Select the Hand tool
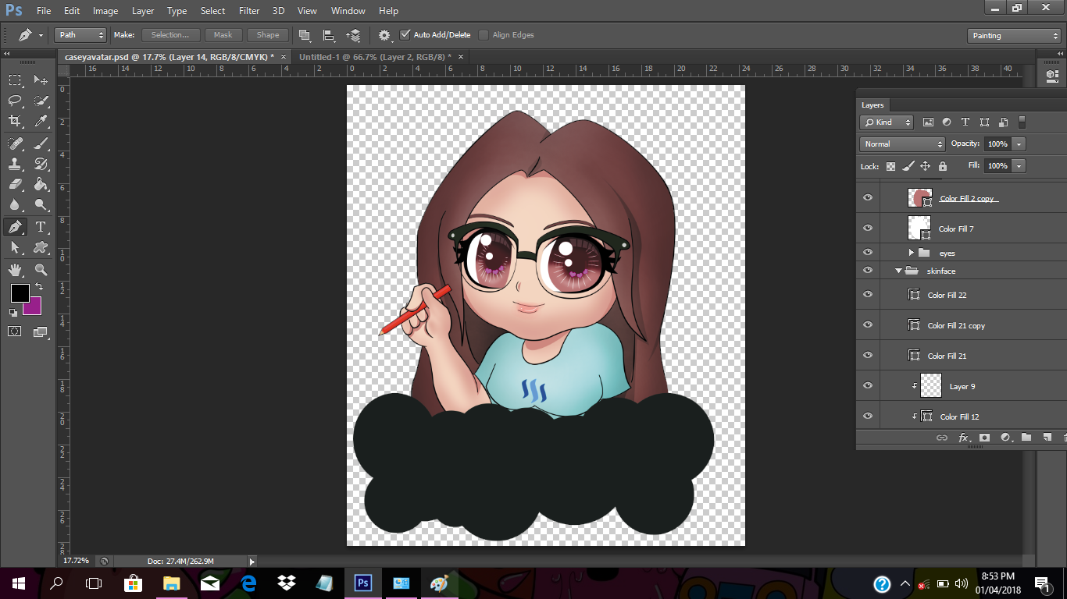This screenshot has height=599, width=1067. pyautogui.click(x=15, y=270)
